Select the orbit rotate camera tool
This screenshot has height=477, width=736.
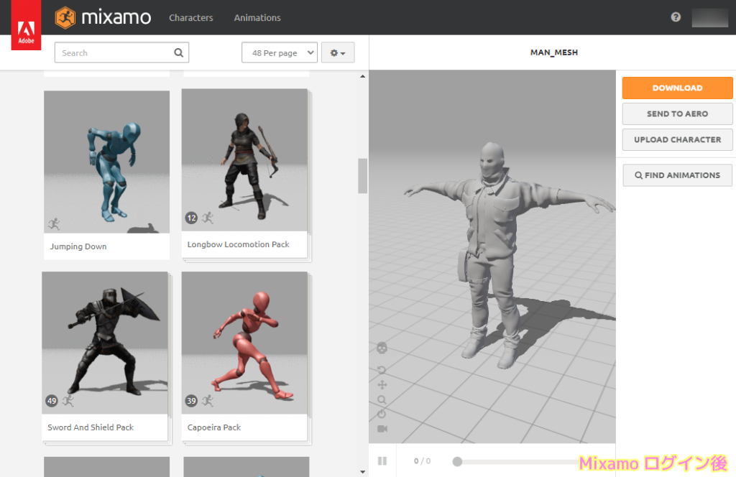[382, 369]
